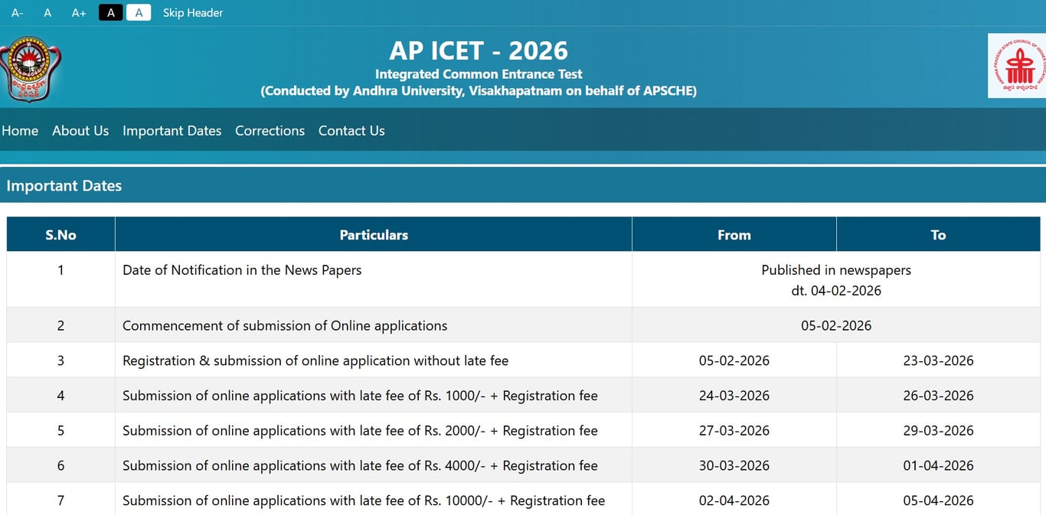
Task: Click the Skip Header link
Action: click(192, 12)
